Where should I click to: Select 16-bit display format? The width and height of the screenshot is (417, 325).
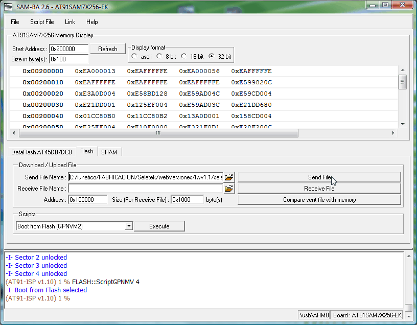point(184,56)
